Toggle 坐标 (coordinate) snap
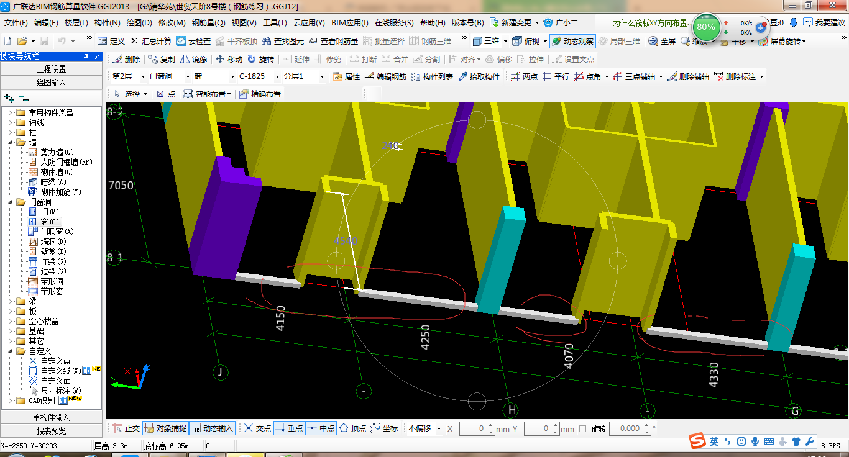The image size is (849, 457). pyautogui.click(x=384, y=428)
